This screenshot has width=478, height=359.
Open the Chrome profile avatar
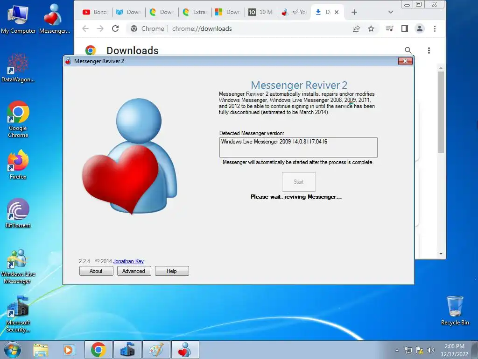pos(420,29)
